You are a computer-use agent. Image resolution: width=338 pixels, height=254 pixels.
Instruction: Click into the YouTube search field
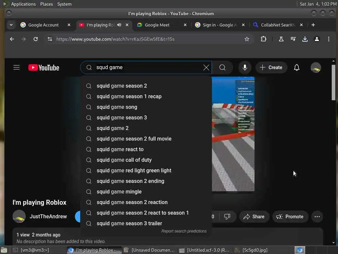pos(147,67)
